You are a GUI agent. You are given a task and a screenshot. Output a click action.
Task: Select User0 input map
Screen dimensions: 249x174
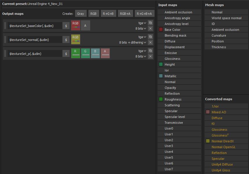[179, 128]
